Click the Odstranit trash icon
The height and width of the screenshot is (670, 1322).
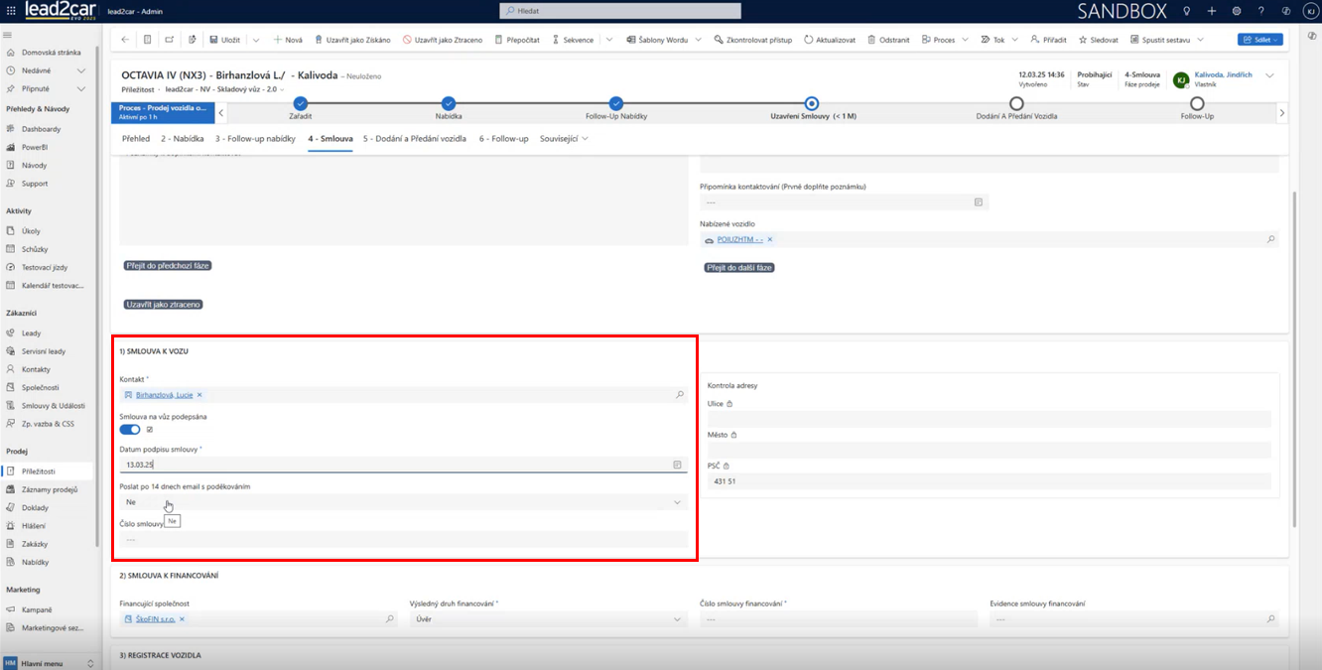pyautogui.click(x=871, y=40)
